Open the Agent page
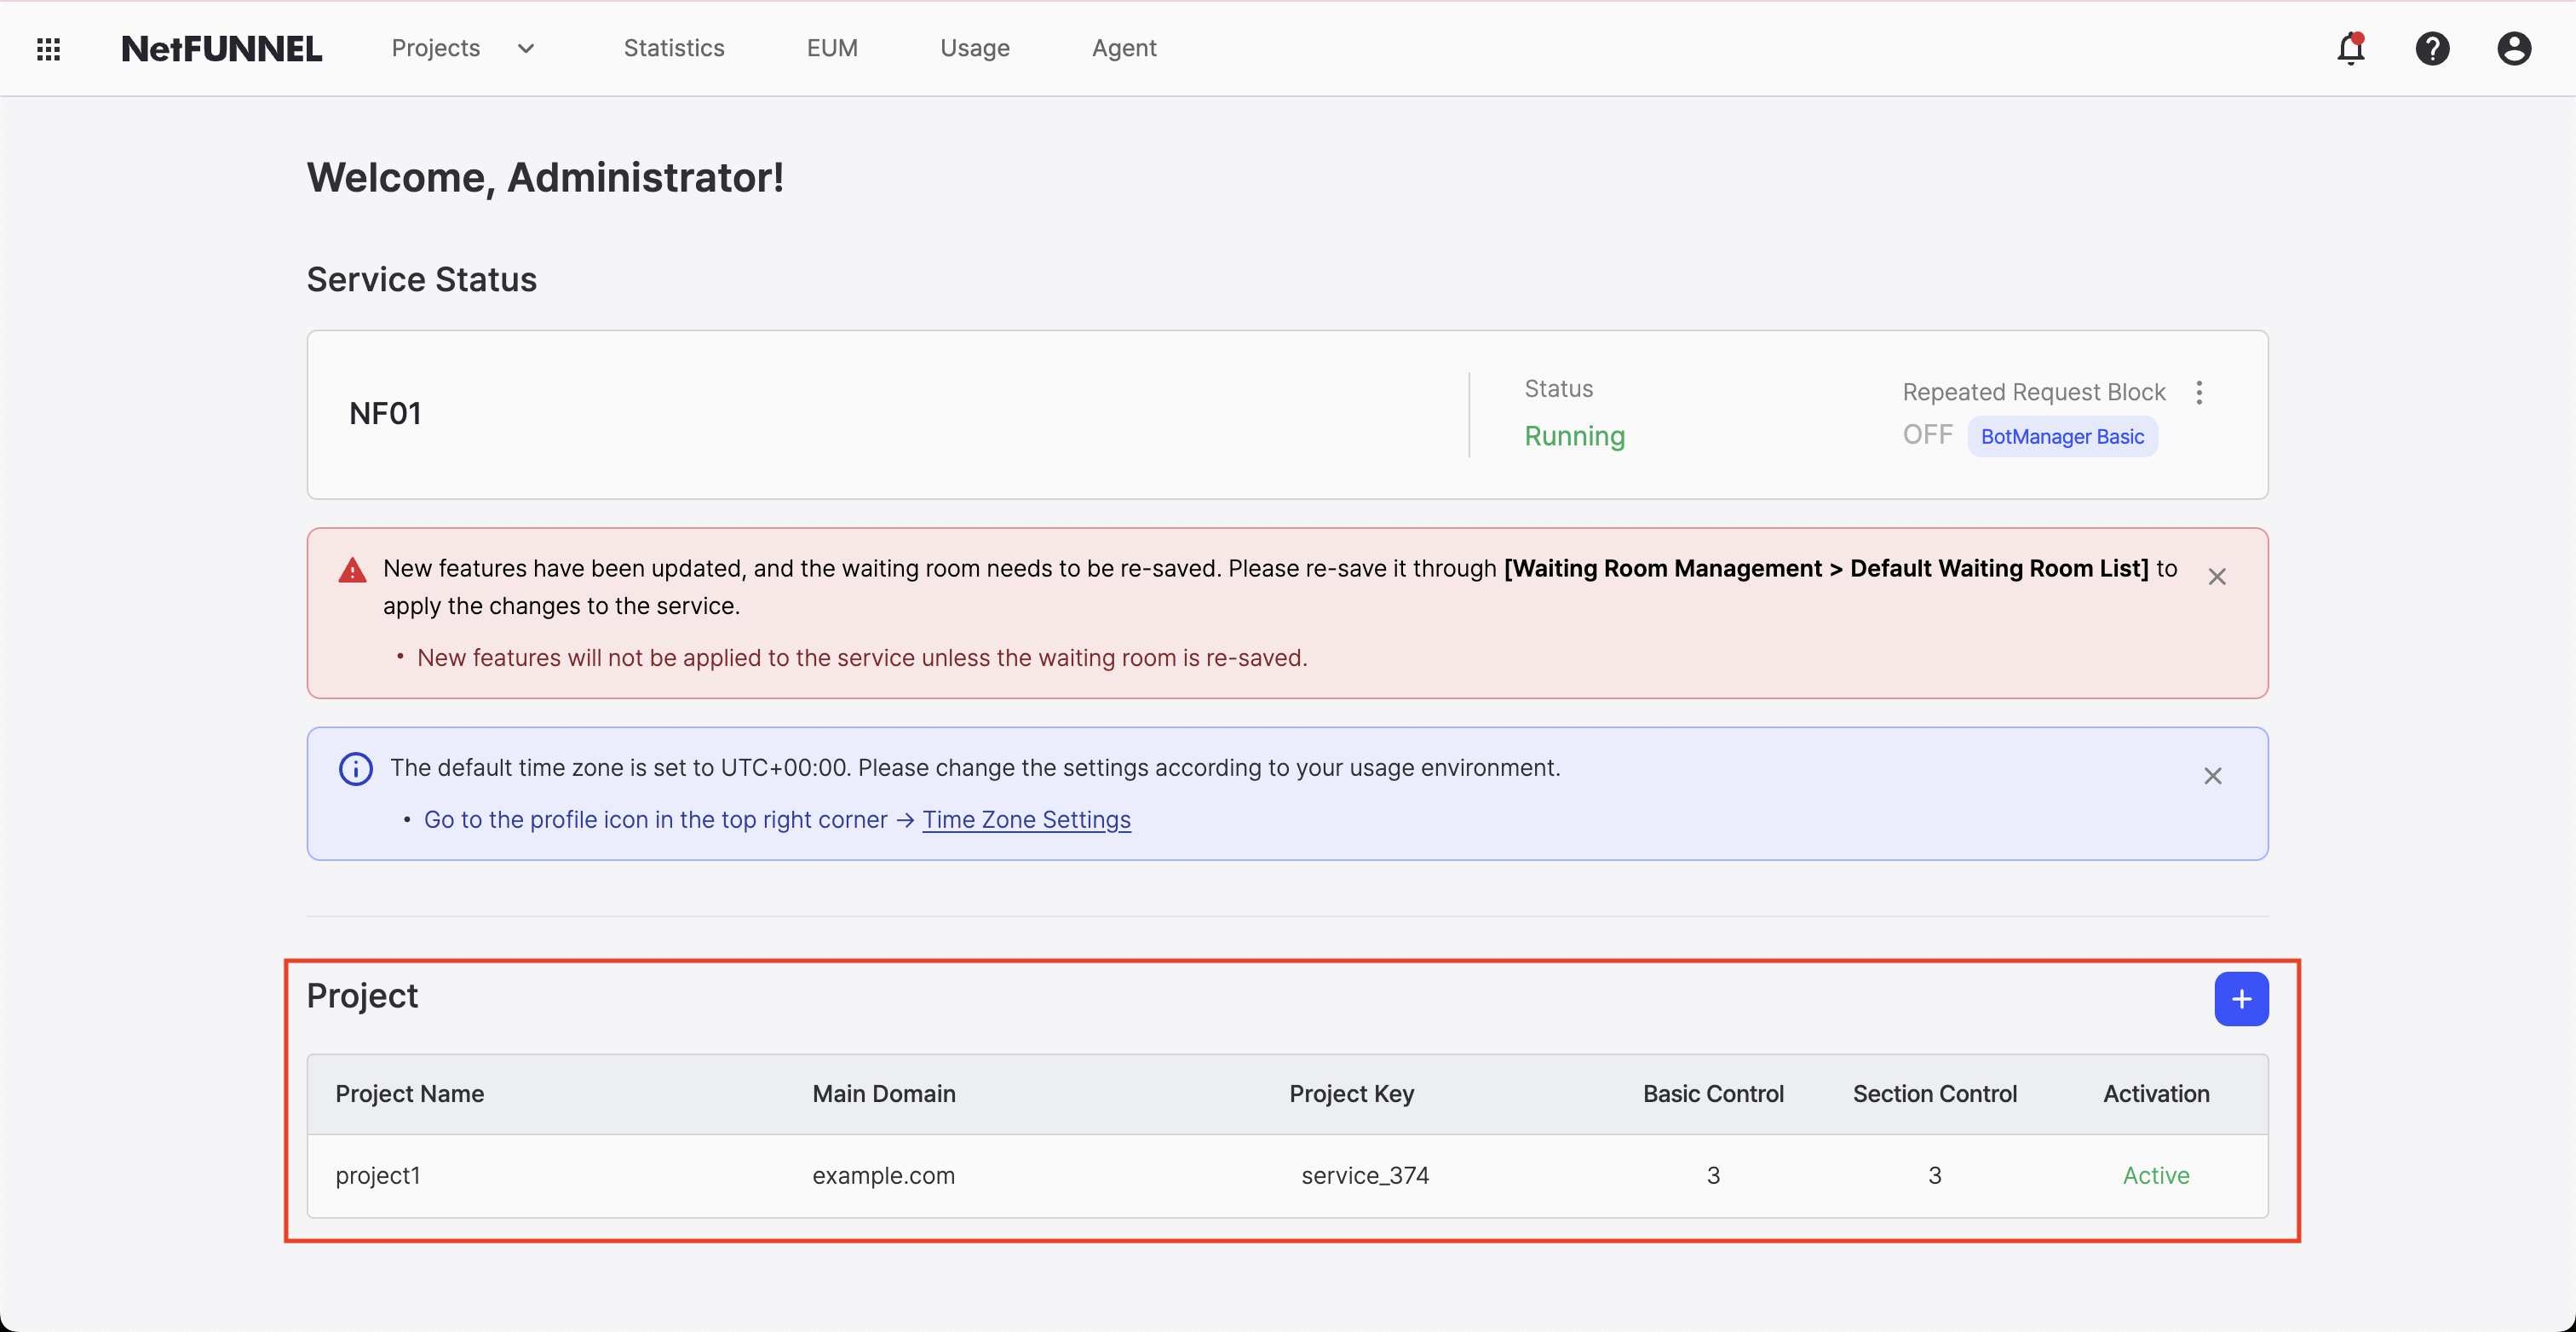 (1124, 48)
